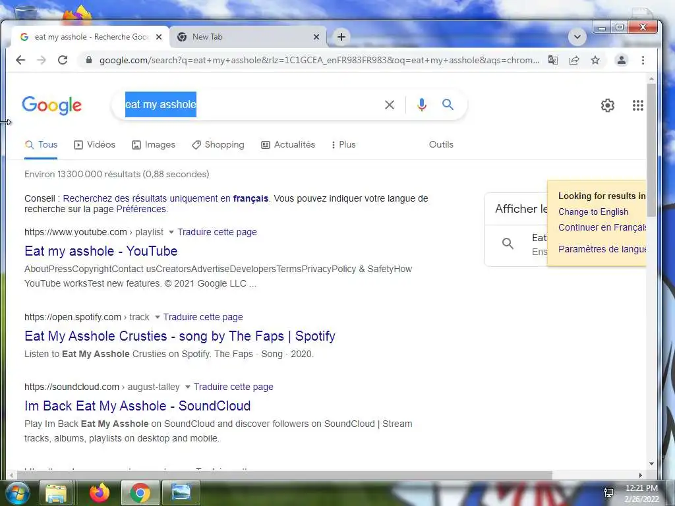Bookmark this page with the star icon
675x506 pixels.
(595, 60)
